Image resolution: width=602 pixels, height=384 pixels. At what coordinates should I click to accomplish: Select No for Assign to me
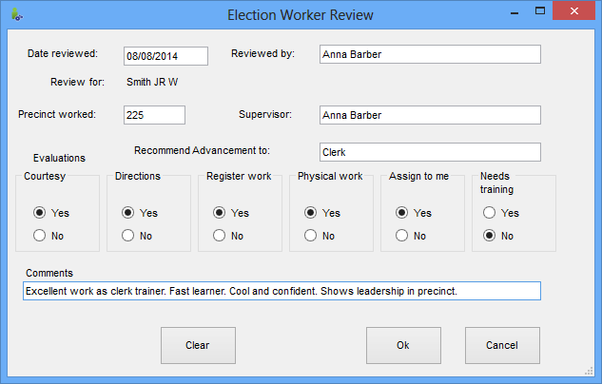401,235
